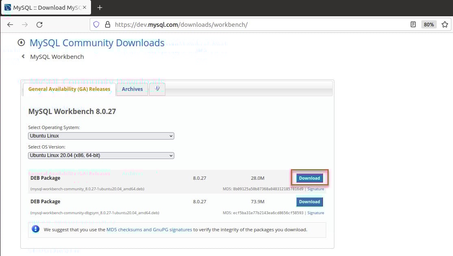
Task: Reset the 80% zoom level indicator
Action: [x=429, y=24]
